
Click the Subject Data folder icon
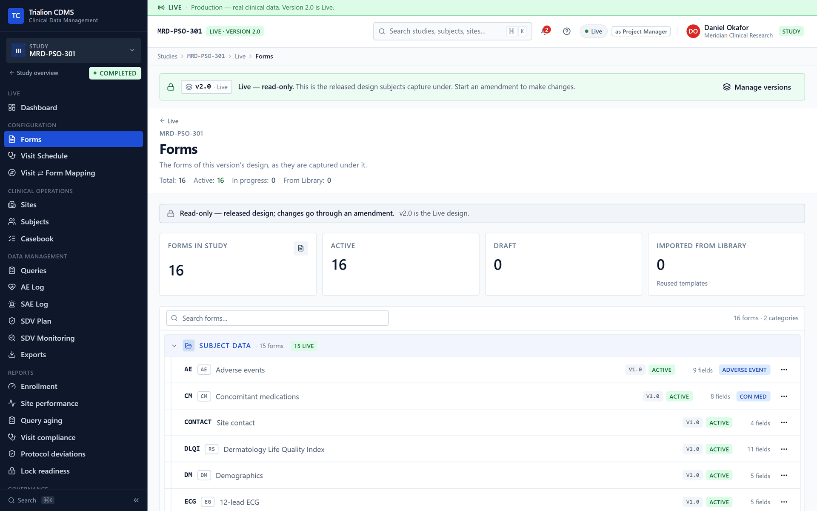pos(189,346)
